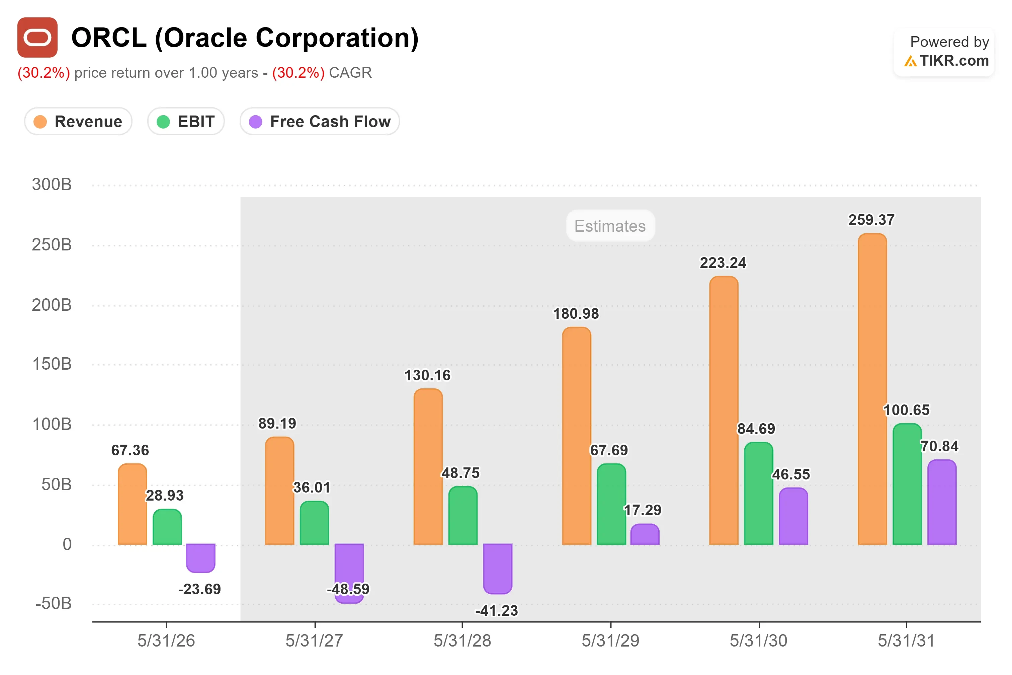Viewport: 1012px width, 675px height.
Task: Click the CAGR text in subtitle
Action: pos(350,73)
